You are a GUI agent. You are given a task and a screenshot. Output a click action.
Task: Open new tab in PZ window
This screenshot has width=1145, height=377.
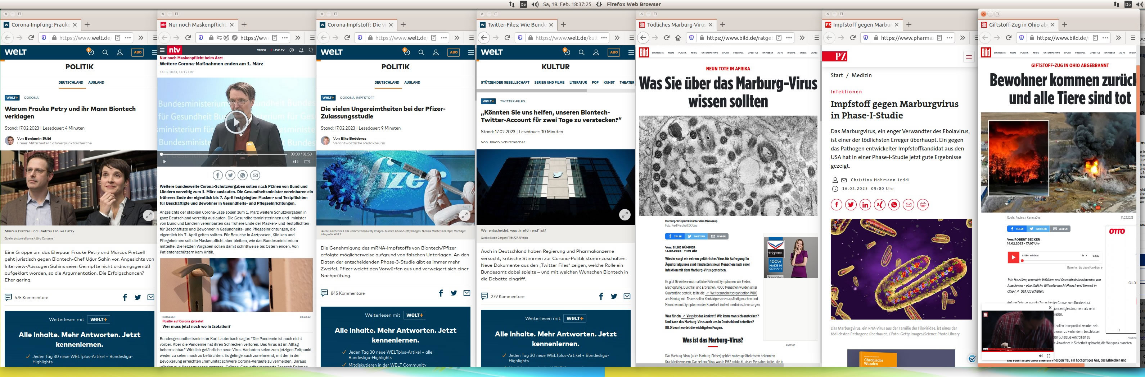pyautogui.click(x=909, y=25)
